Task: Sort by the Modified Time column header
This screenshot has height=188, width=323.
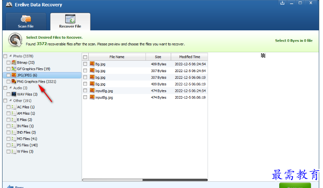Action: click(189, 57)
